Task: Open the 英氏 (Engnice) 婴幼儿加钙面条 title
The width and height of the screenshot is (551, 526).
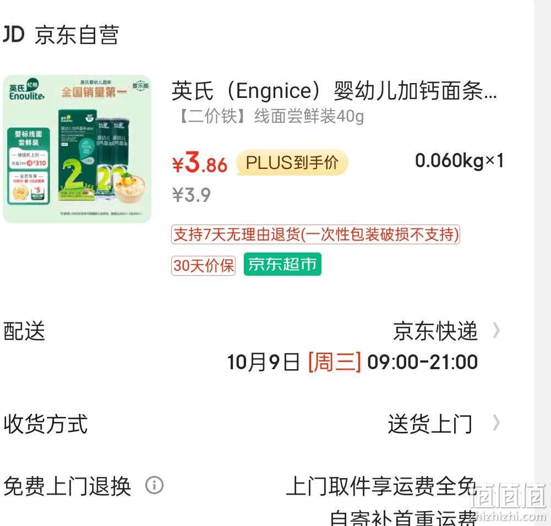Action: click(x=334, y=91)
